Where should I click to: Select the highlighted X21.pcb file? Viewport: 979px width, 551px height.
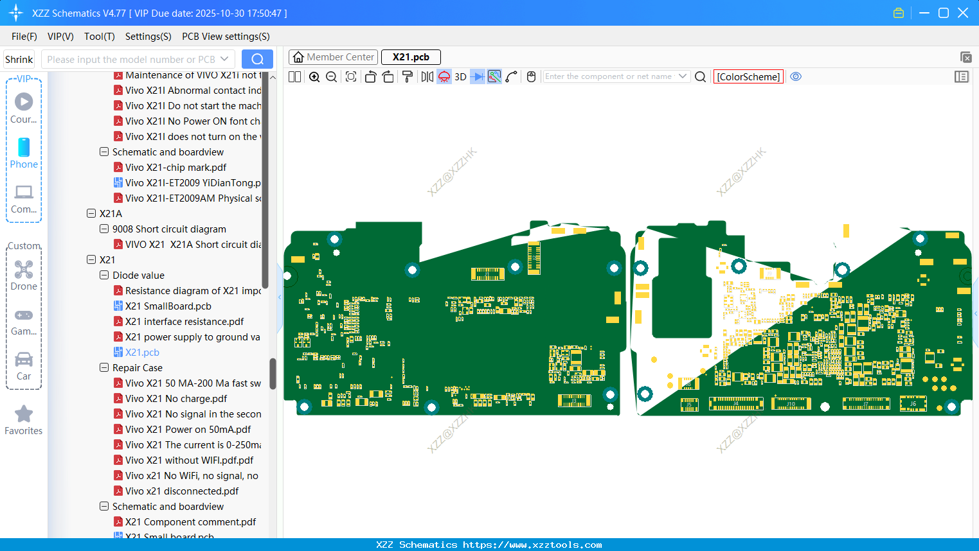pyautogui.click(x=142, y=353)
